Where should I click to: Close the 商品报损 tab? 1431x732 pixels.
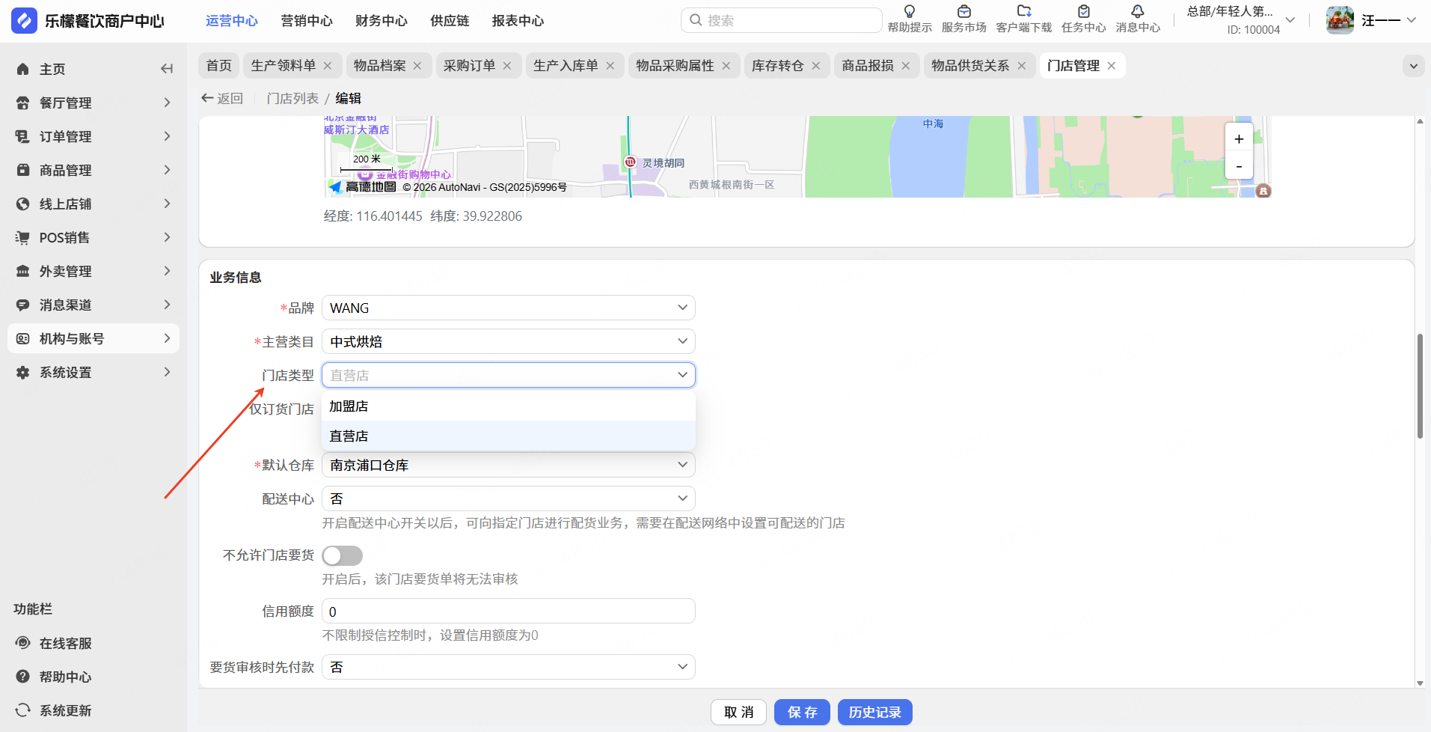906,66
